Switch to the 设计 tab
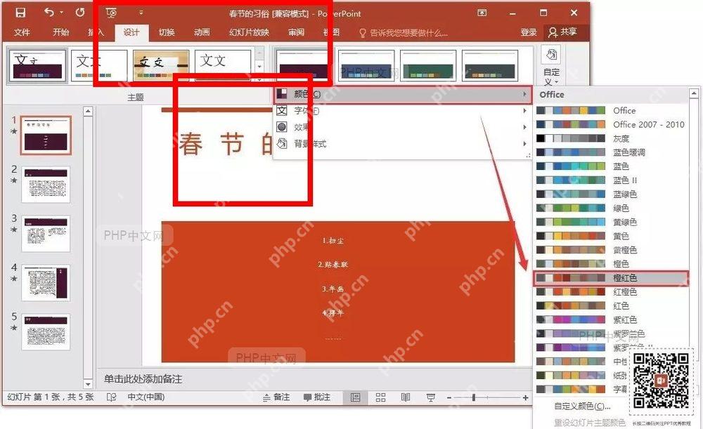Screen dimensions: 703x429 click(x=131, y=32)
